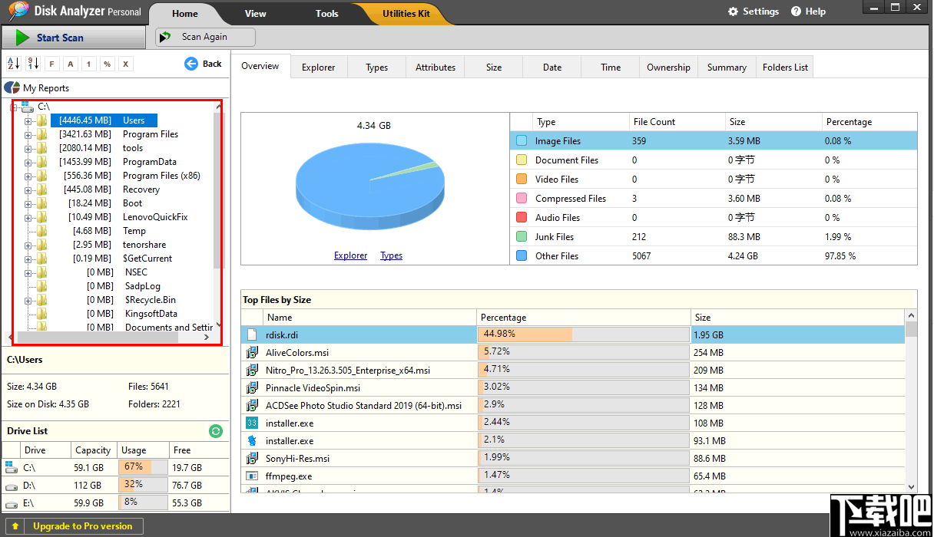Click the Back navigation button

203,64
